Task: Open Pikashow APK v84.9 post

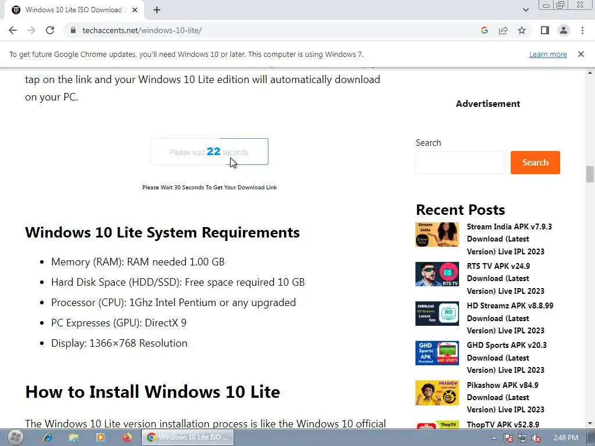Action: click(x=506, y=397)
